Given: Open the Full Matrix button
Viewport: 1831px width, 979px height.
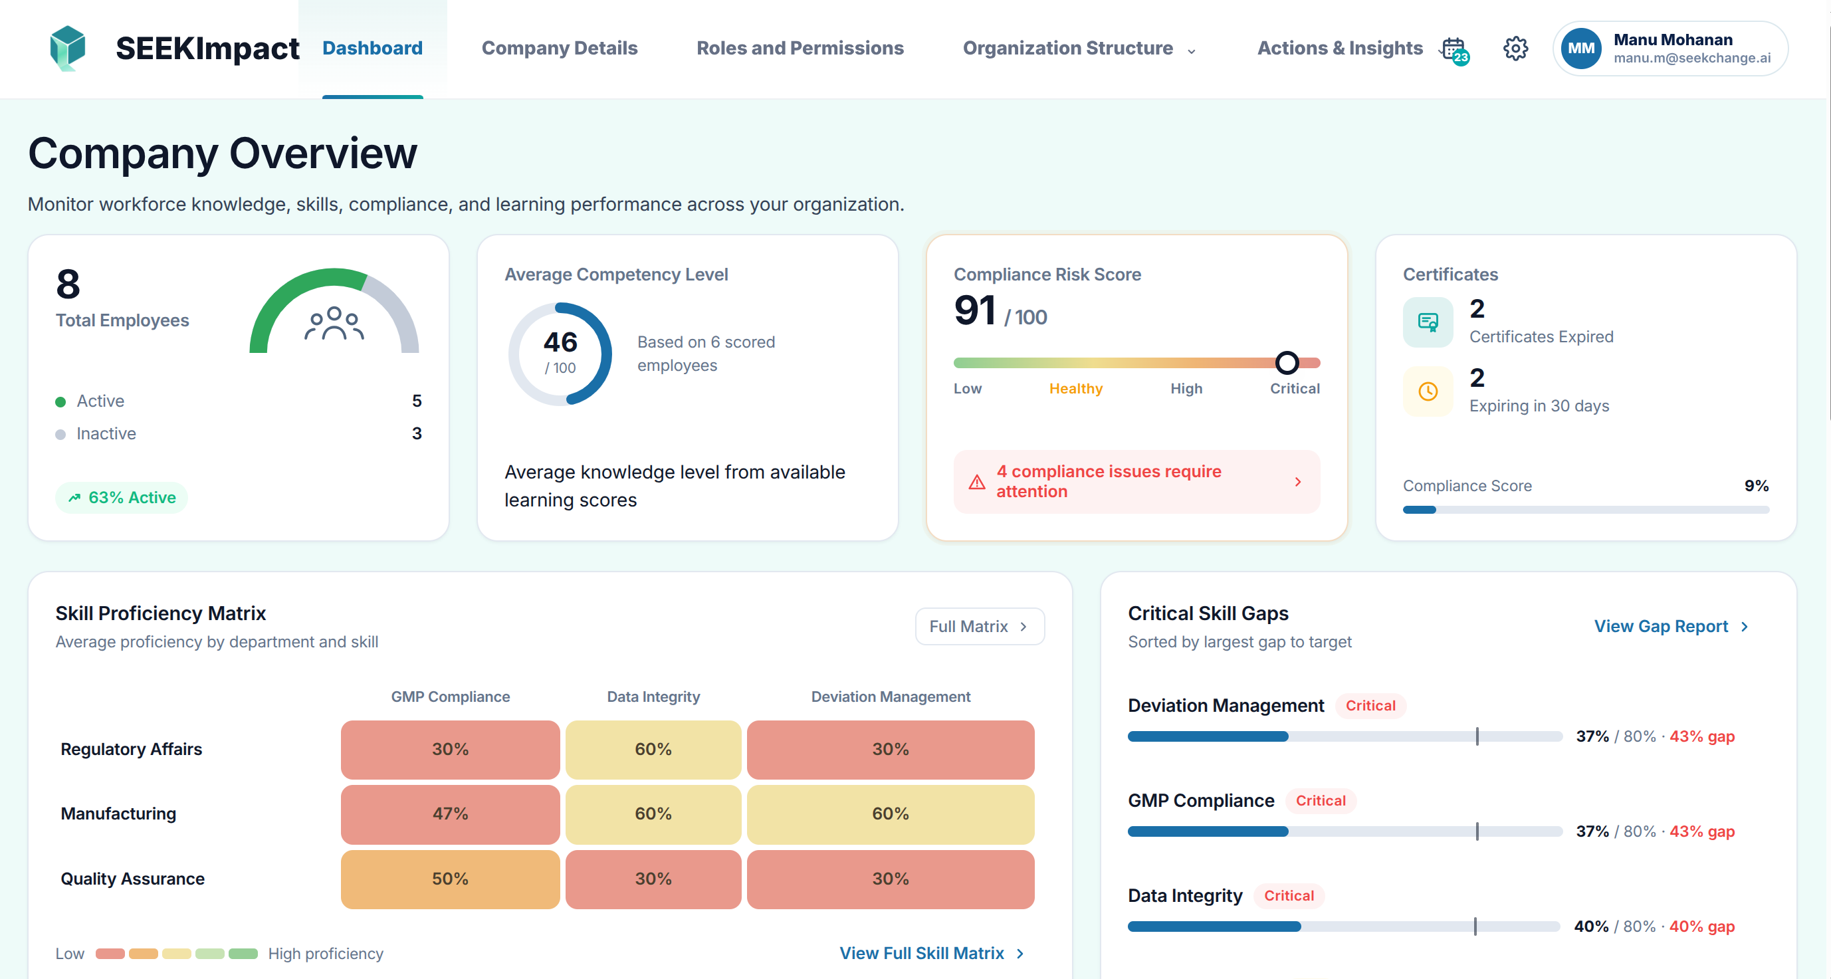Looking at the screenshot, I should 980,626.
